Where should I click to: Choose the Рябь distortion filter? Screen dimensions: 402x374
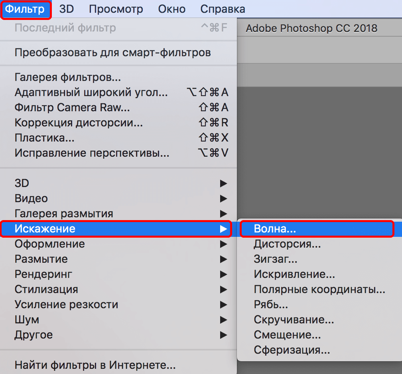coord(271,304)
